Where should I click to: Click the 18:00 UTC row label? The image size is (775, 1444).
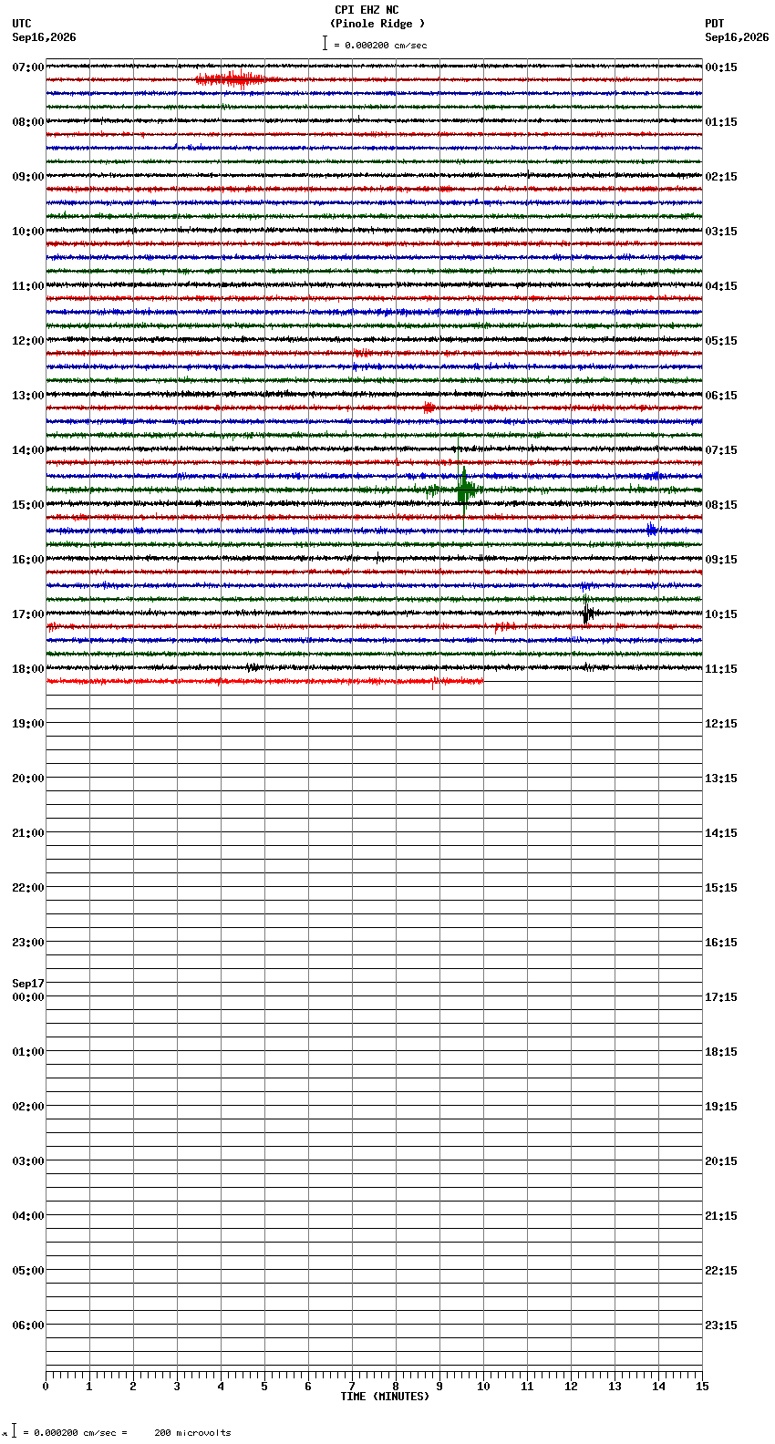coord(28,669)
